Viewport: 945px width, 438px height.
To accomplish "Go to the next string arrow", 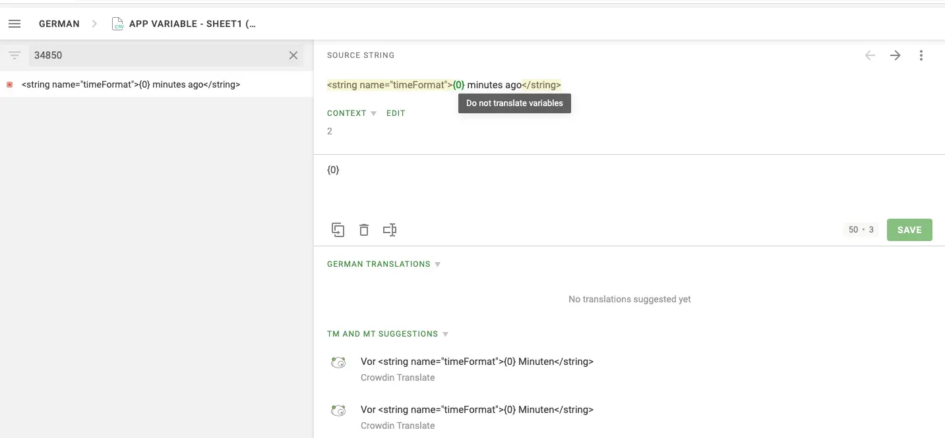I will pyautogui.click(x=895, y=55).
